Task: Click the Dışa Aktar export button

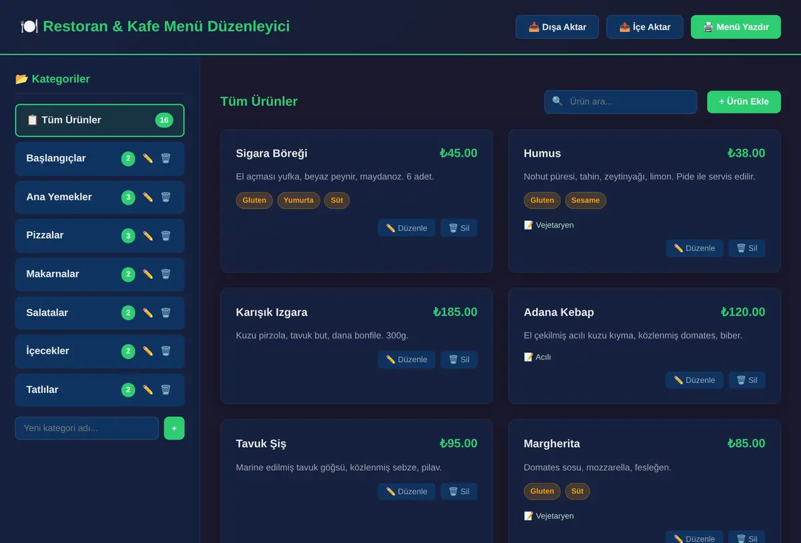Action: [557, 27]
